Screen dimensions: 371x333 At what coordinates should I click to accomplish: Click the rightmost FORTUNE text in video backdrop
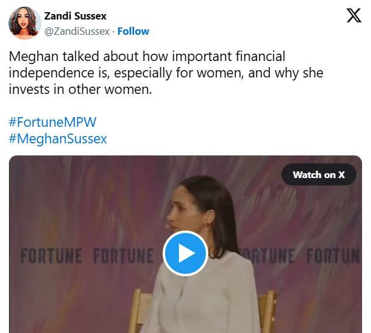coord(333,256)
